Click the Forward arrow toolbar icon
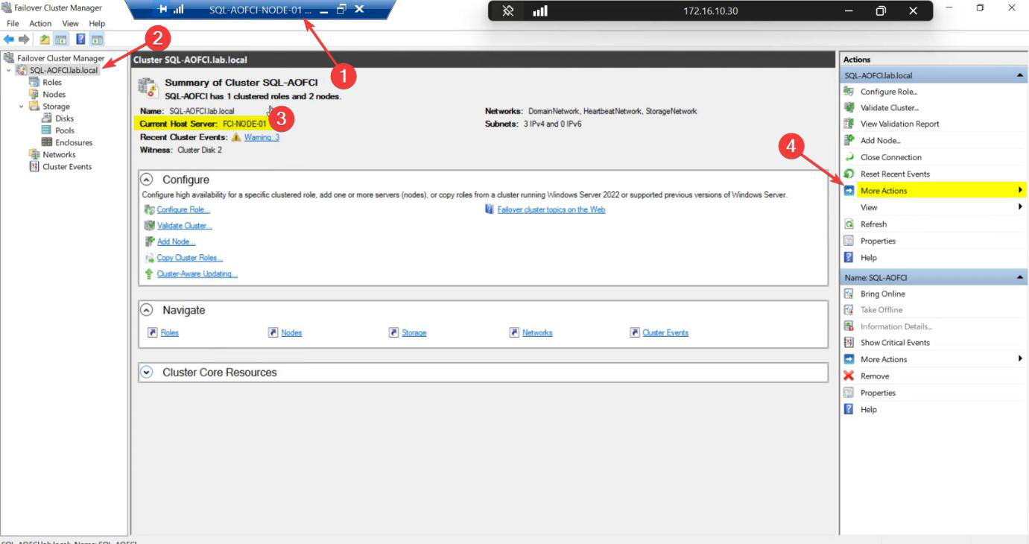The width and height of the screenshot is (1029, 544). coord(24,39)
